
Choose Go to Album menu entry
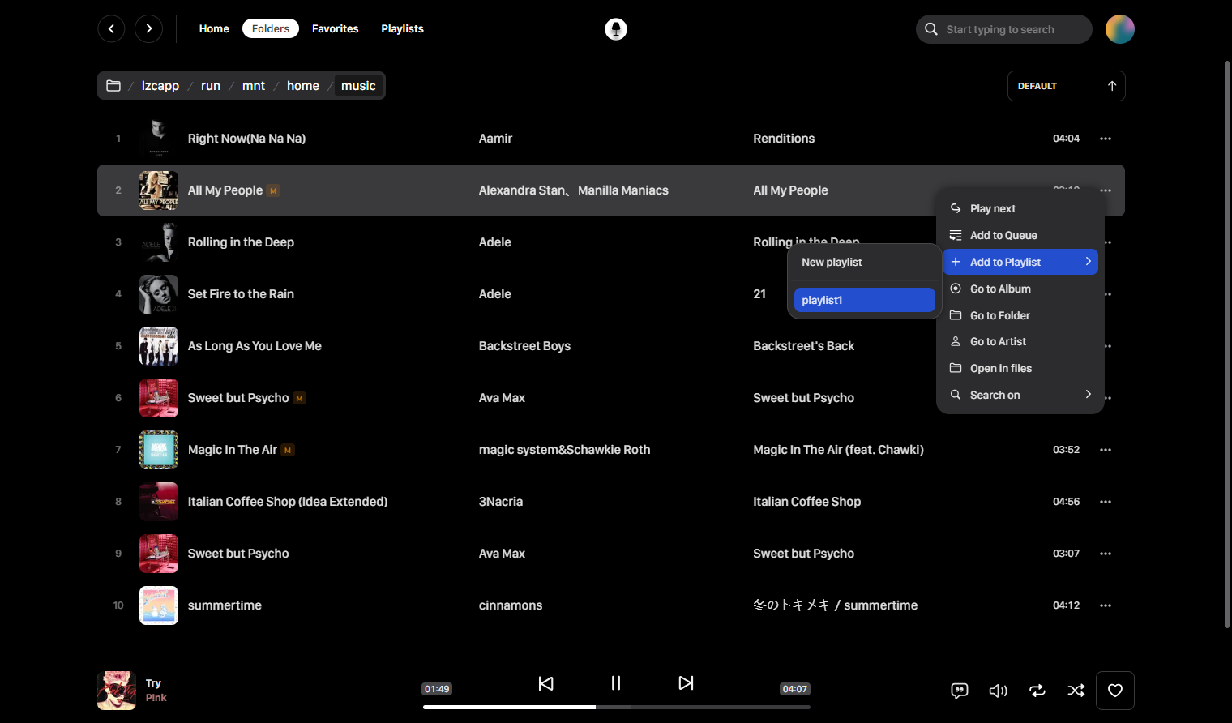(1020, 289)
